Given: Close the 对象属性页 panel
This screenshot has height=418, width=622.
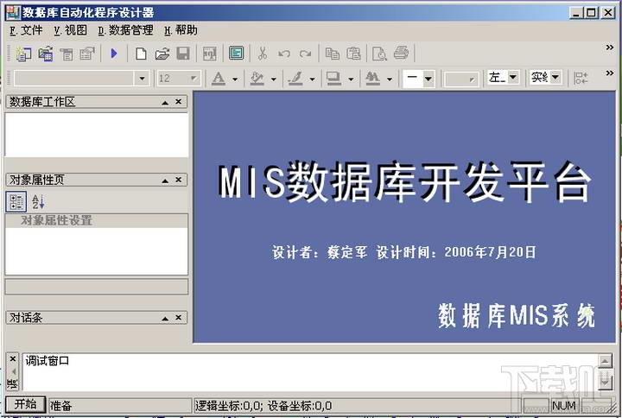Looking at the screenshot, I should coord(179,180).
